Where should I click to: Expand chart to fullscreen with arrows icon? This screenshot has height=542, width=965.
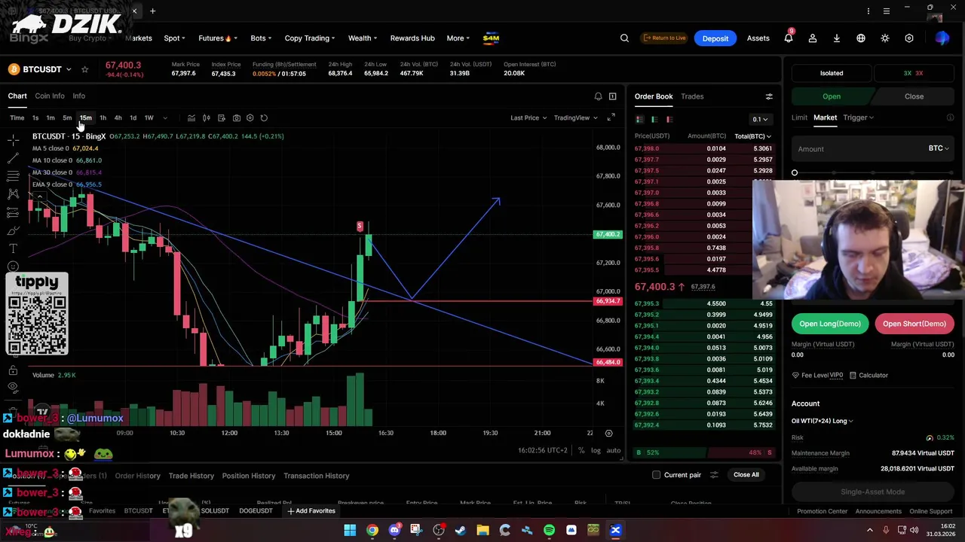click(x=611, y=117)
